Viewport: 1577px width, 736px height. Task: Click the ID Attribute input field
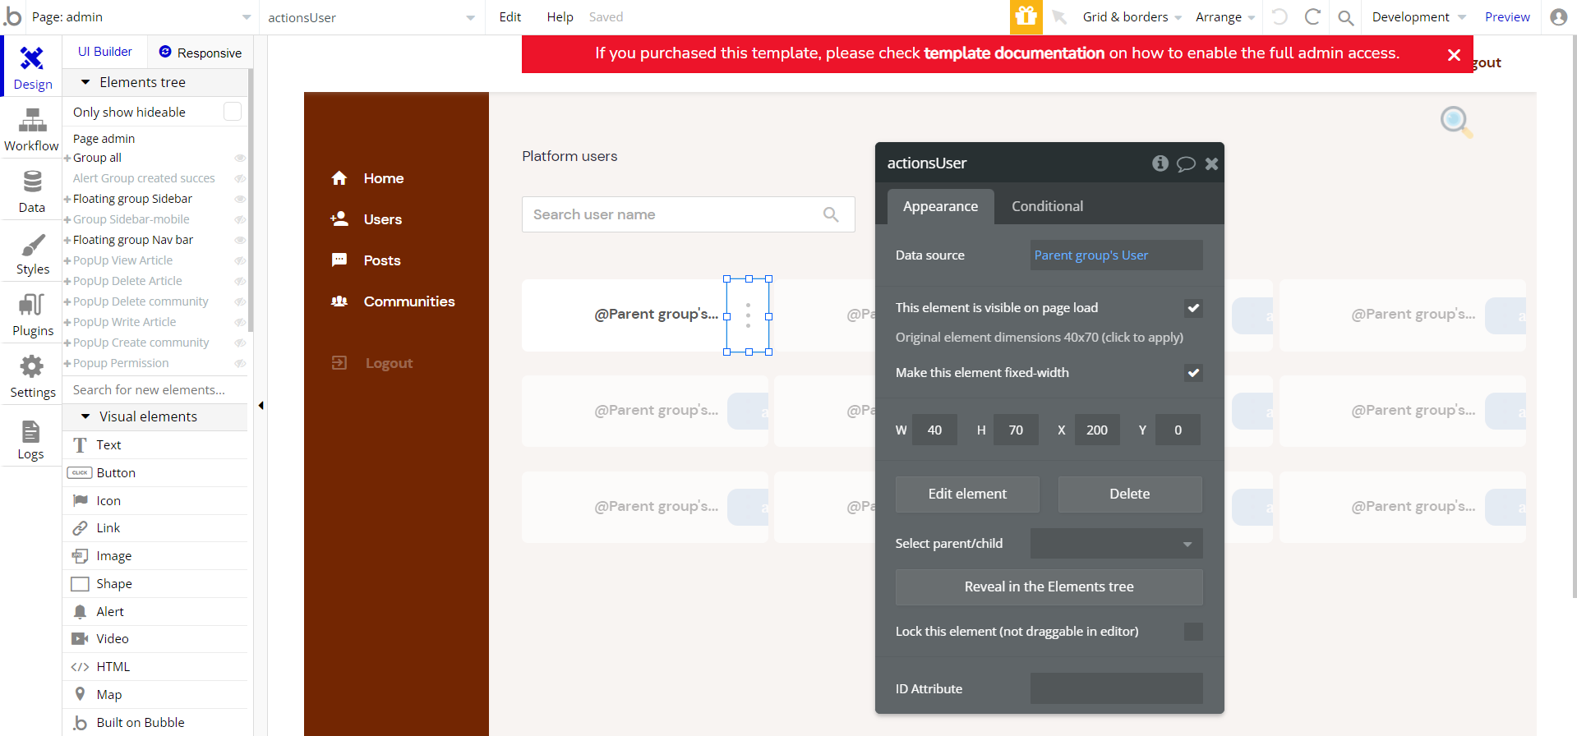click(1116, 688)
